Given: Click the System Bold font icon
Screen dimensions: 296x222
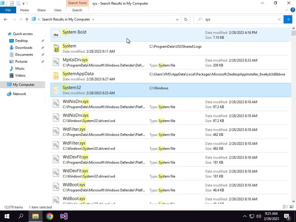Looking at the screenshot, I should click(56, 35).
